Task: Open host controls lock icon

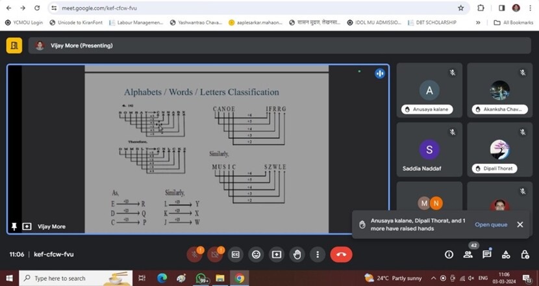Action: (525, 254)
